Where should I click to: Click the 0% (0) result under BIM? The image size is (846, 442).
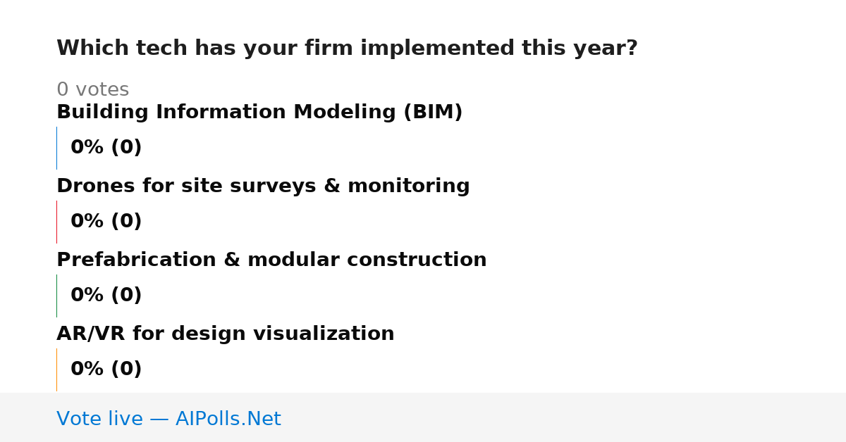106,148
